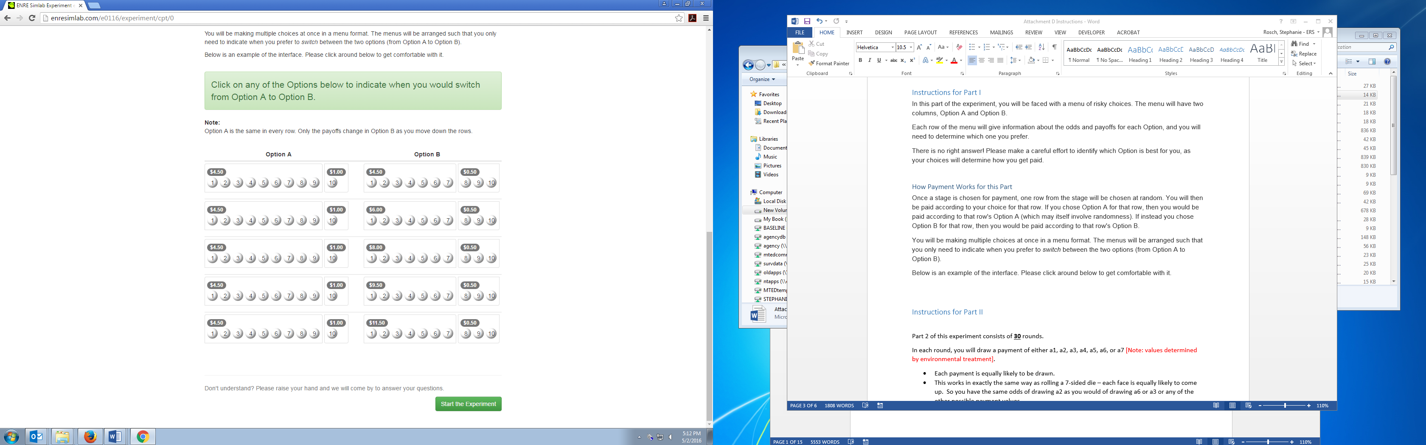Open Music library in Explorer

pos(770,157)
